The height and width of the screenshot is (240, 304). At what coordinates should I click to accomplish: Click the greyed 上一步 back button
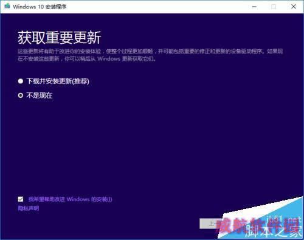tap(208, 224)
